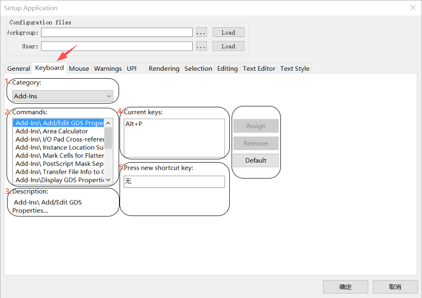Viewport: 422px width, 298px height.
Task: Open the Rendering tab
Action: coord(164,68)
